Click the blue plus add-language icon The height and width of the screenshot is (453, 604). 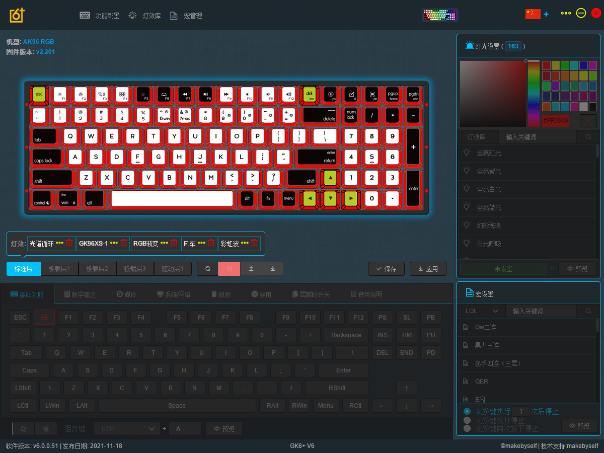tap(546, 14)
